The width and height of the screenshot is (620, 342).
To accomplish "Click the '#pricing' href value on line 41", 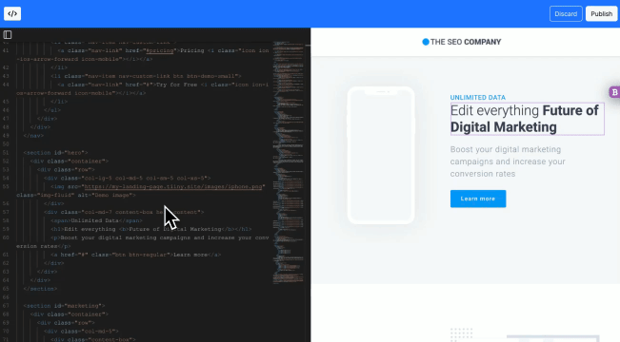I will [x=160, y=50].
